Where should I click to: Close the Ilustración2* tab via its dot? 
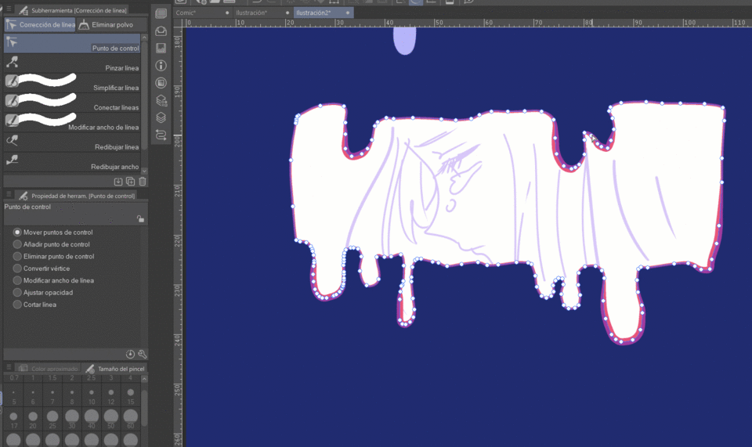(348, 13)
